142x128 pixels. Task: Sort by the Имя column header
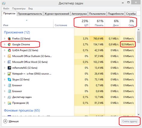pos(28,23)
